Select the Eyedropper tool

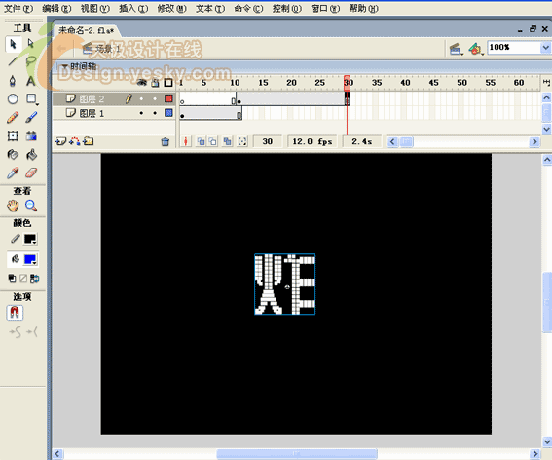pyautogui.click(x=13, y=172)
